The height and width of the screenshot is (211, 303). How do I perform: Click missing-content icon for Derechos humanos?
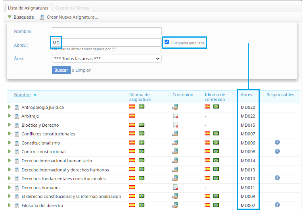pos(175,187)
